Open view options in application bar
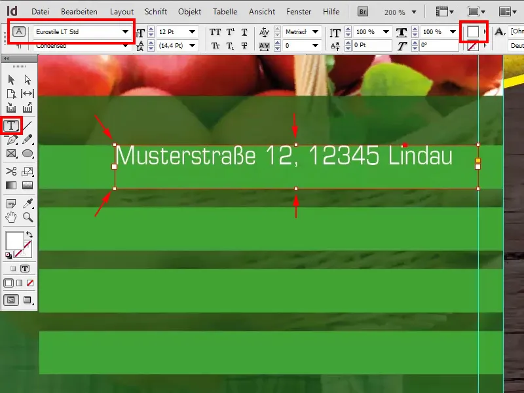The width and height of the screenshot is (524, 393). [x=445, y=12]
